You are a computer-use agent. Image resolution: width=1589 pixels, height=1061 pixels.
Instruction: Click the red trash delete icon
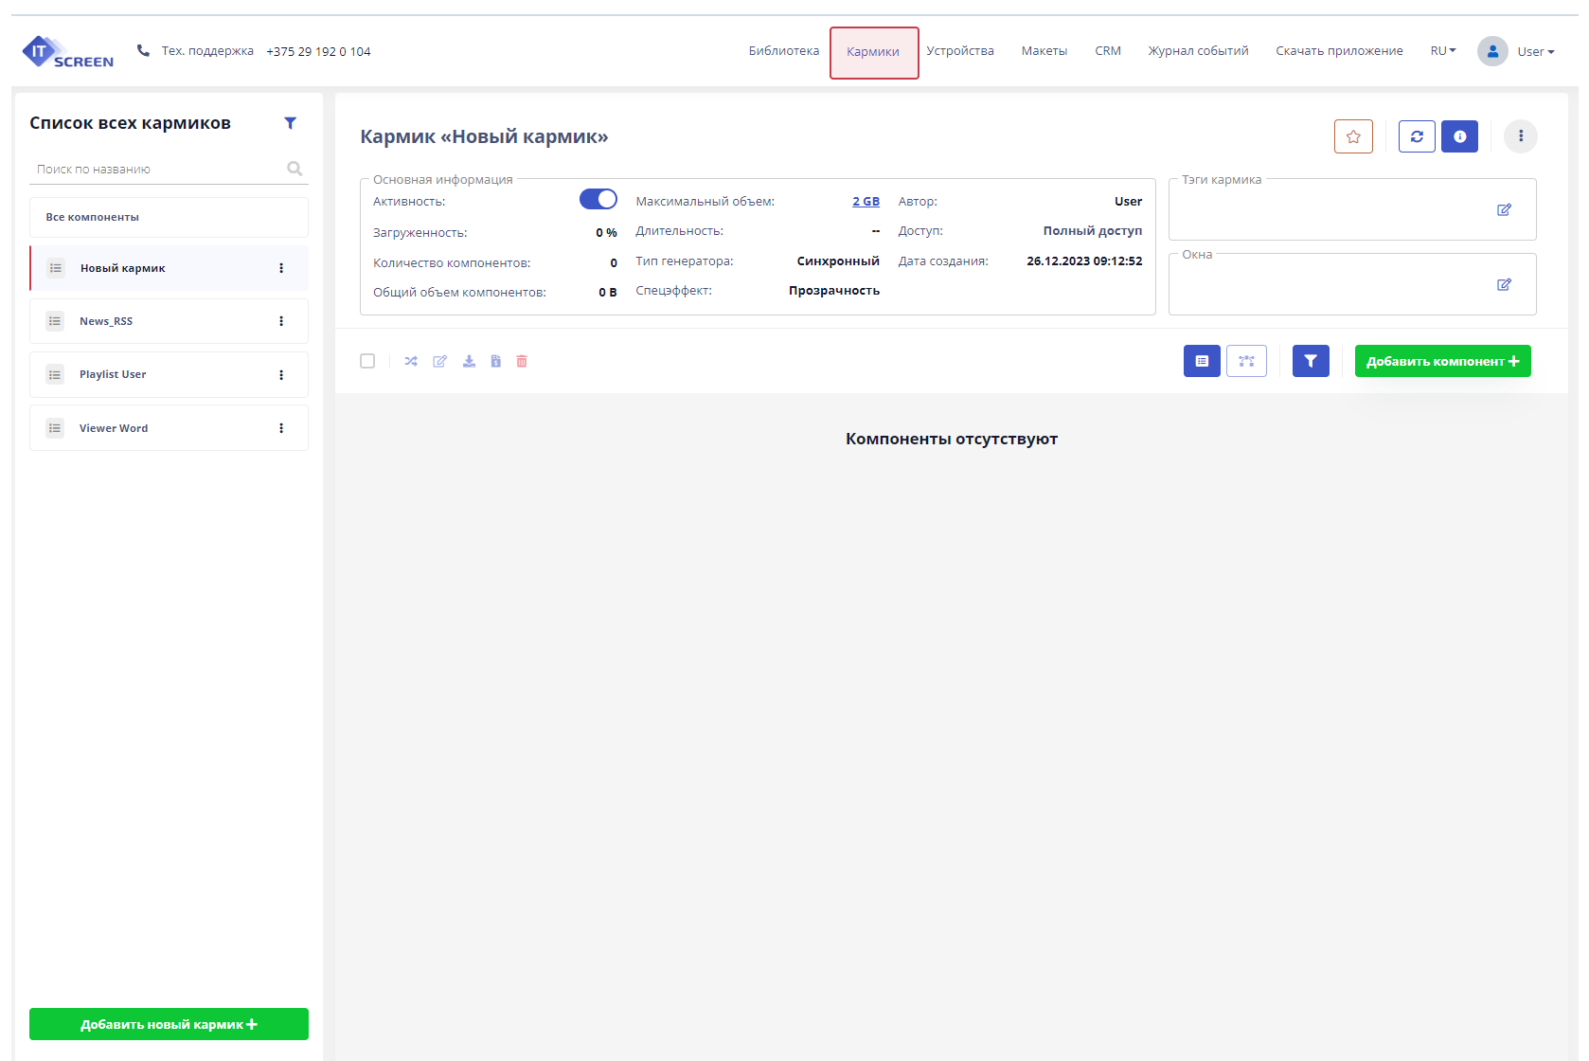click(x=522, y=361)
